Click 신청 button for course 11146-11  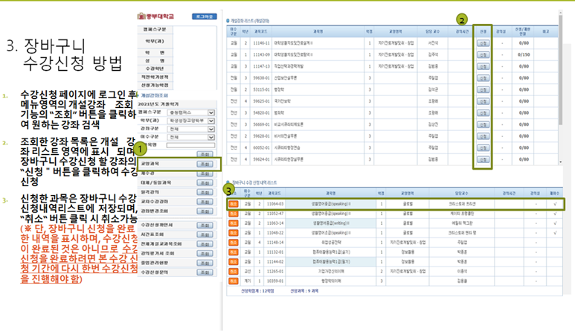(483, 44)
